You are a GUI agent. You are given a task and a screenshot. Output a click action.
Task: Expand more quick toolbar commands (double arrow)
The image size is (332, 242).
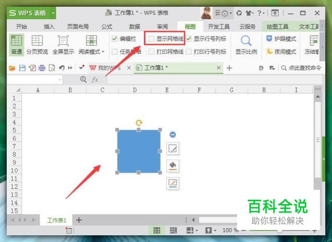click(70, 68)
